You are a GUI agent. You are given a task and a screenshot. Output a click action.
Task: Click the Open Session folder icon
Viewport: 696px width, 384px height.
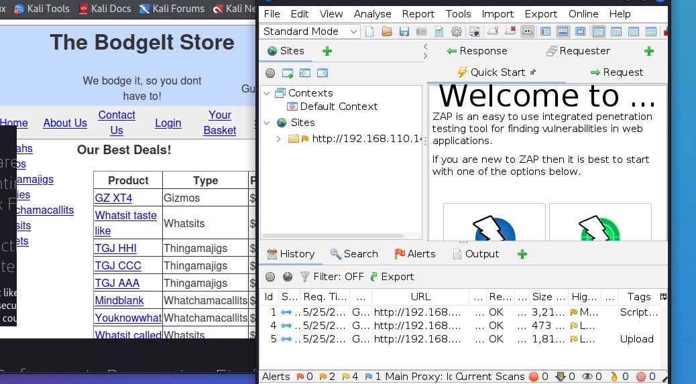click(387, 31)
